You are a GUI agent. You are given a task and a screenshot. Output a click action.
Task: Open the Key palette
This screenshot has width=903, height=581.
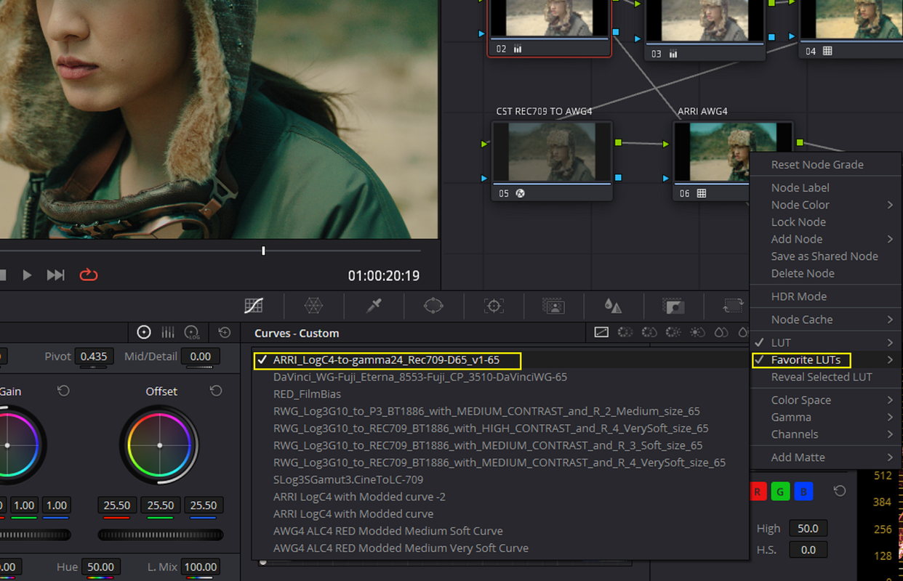(x=673, y=306)
